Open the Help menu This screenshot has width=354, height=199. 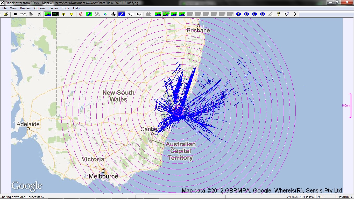(x=76, y=8)
